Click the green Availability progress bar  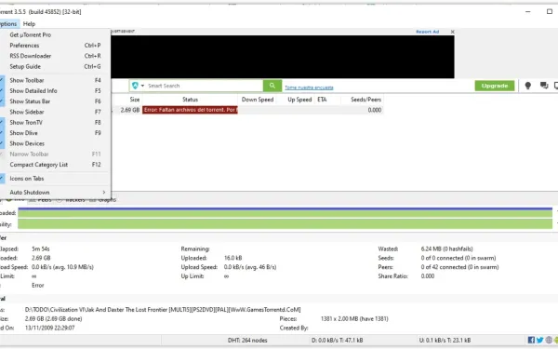coord(286,224)
